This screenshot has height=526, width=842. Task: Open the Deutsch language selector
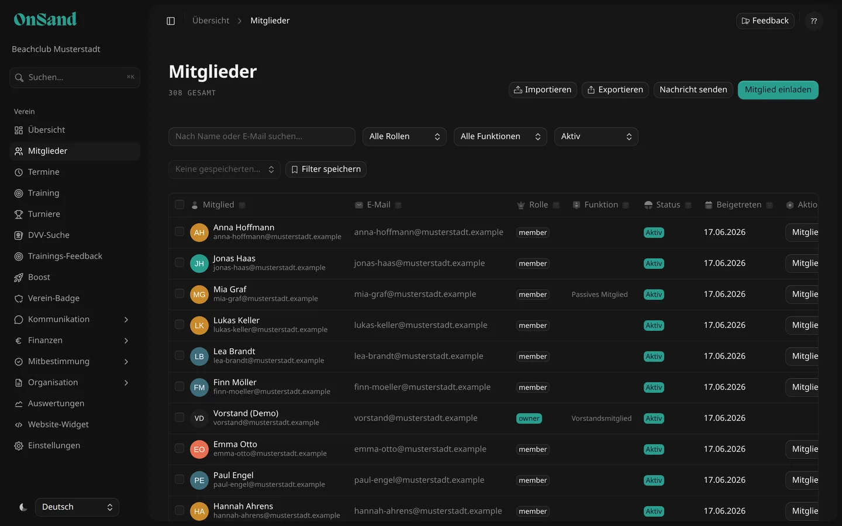77,507
